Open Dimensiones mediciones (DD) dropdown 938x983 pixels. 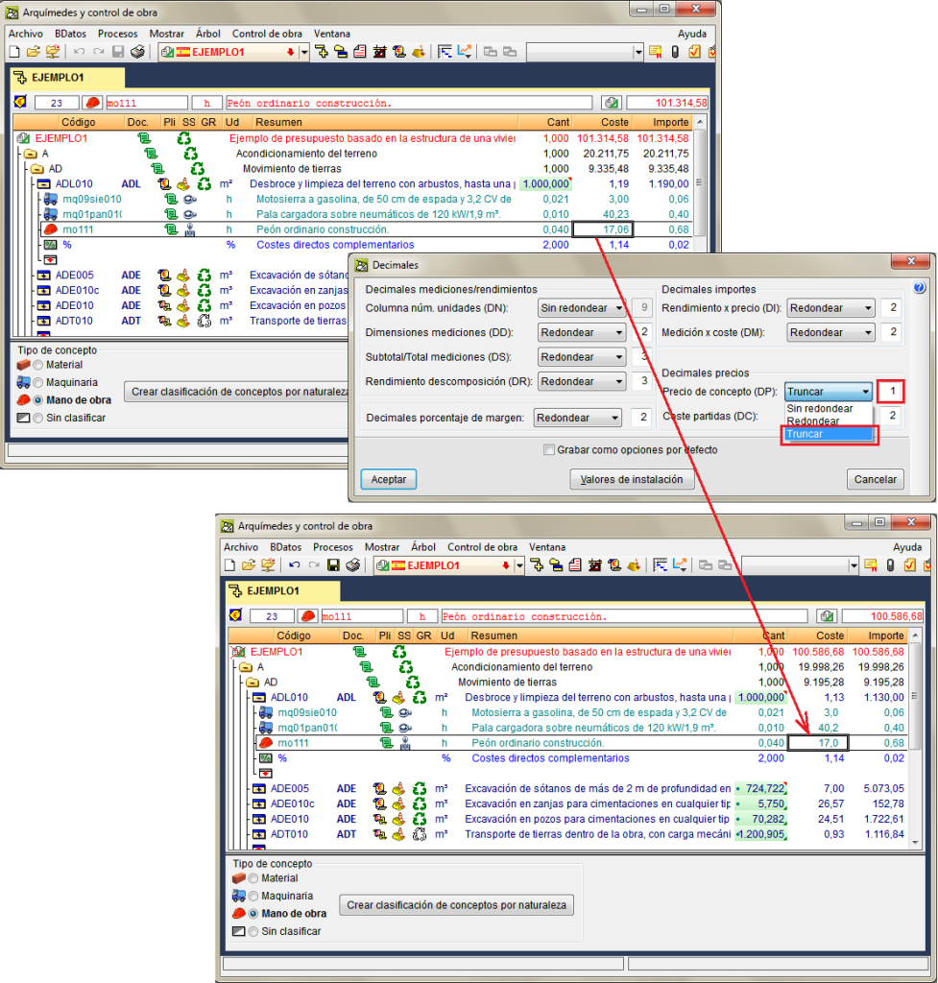[x=581, y=332]
